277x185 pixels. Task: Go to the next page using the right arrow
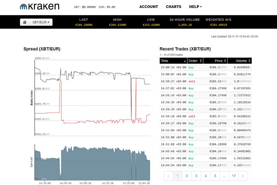coord(243,176)
